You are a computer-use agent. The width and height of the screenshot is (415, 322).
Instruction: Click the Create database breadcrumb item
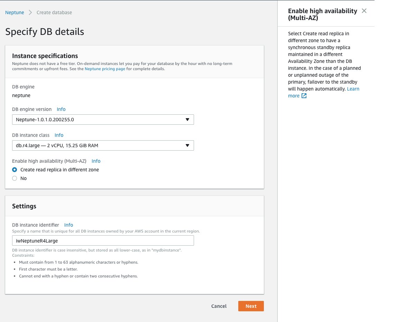(x=54, y=12)
